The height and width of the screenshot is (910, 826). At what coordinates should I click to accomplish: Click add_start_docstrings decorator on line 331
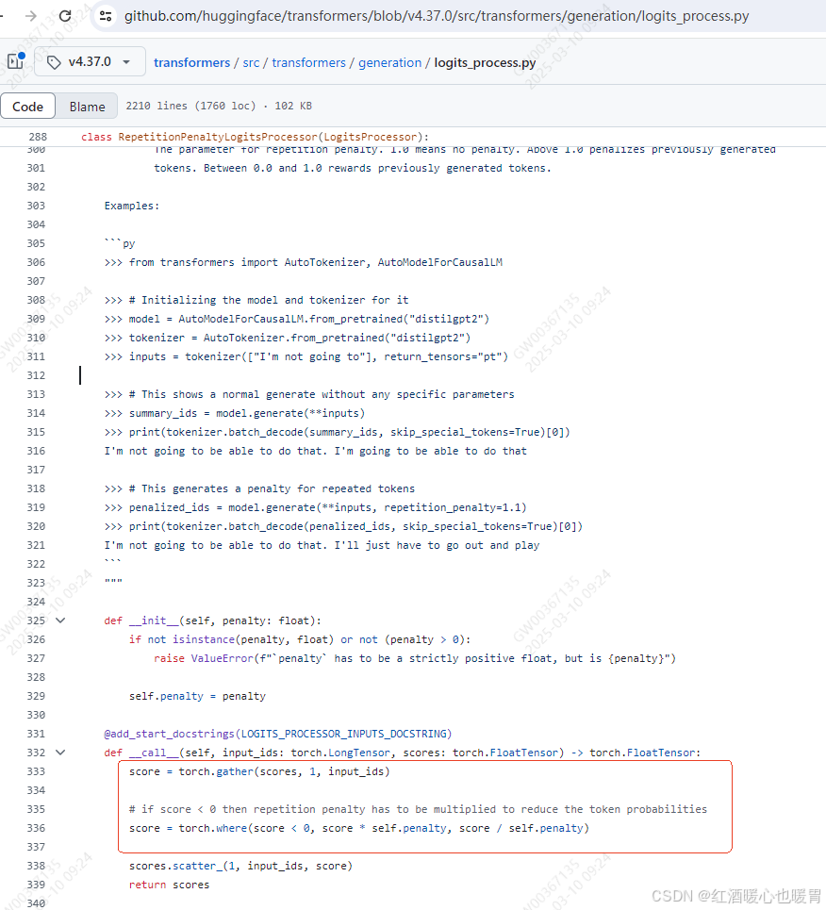pyautogui.click(x=169, y=734)
